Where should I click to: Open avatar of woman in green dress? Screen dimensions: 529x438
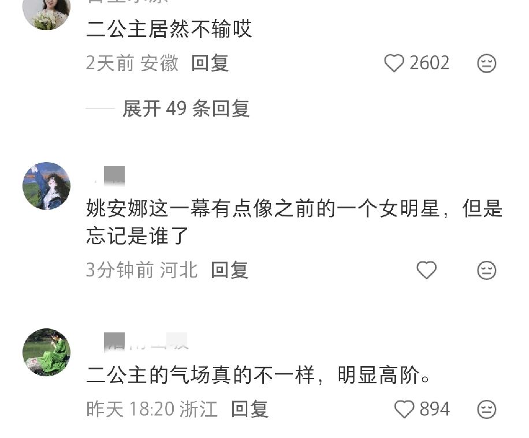(x=47, y=352)
